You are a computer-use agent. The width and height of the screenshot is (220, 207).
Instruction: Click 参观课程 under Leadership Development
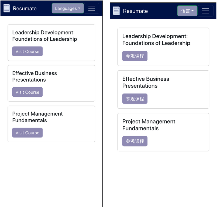(x=135, y=56)
